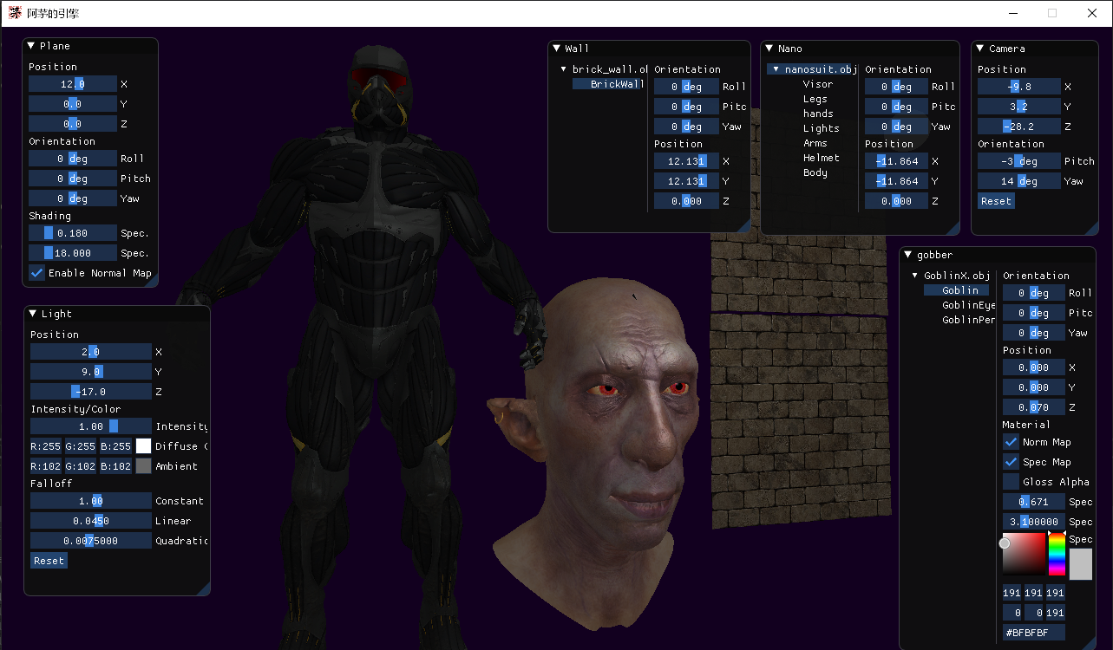1113x650 pixels.
Task: Disable the Enable Normal Map checkbox
Action: click(x=37, y=273)
